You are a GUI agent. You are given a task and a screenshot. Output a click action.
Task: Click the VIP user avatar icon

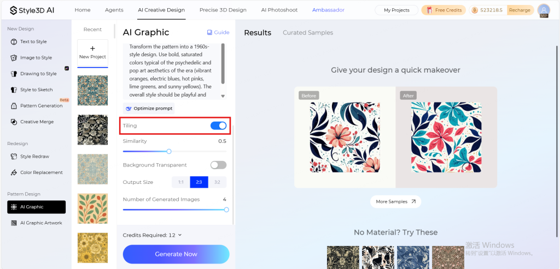tap(544, 10)
